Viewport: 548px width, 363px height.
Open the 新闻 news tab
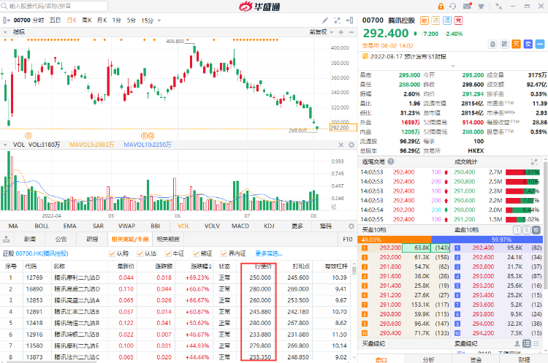(30, 240)
